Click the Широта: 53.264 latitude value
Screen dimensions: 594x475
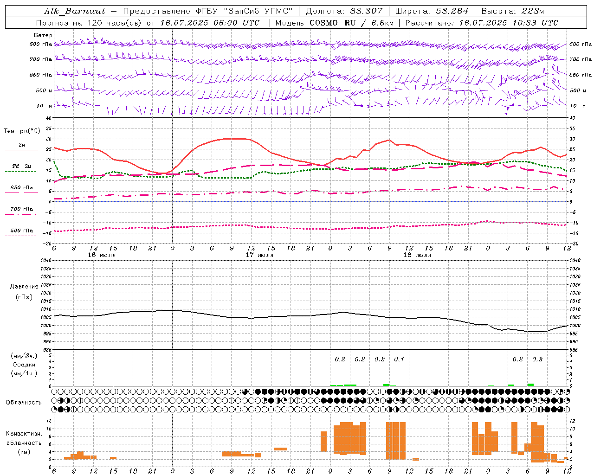[x=432, y=11]
